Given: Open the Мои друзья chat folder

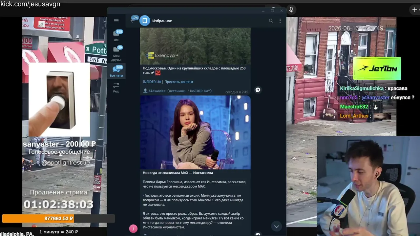Looking at the screenshot, I should coord(116,54).
